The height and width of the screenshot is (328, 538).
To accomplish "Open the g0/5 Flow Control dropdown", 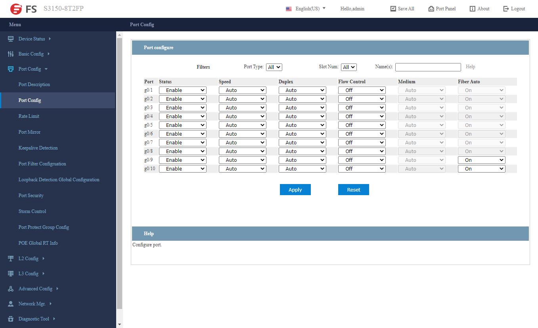I will coord(362,125).
